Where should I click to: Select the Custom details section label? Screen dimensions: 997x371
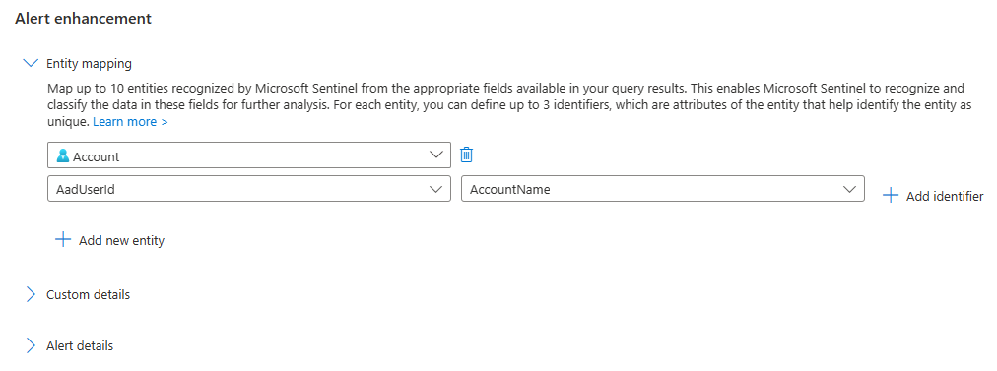(x=89, y=295)
